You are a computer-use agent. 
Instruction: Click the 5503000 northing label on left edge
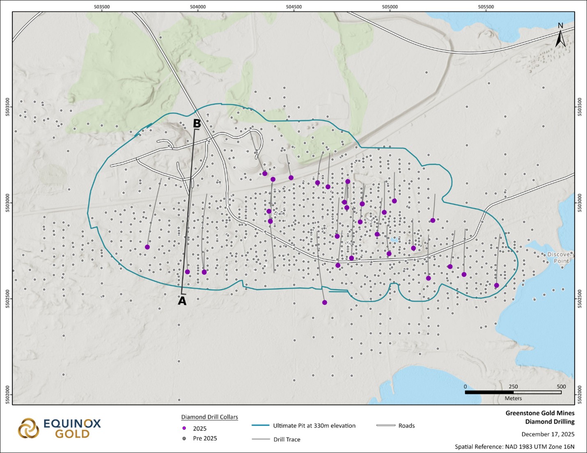point(7,203)
